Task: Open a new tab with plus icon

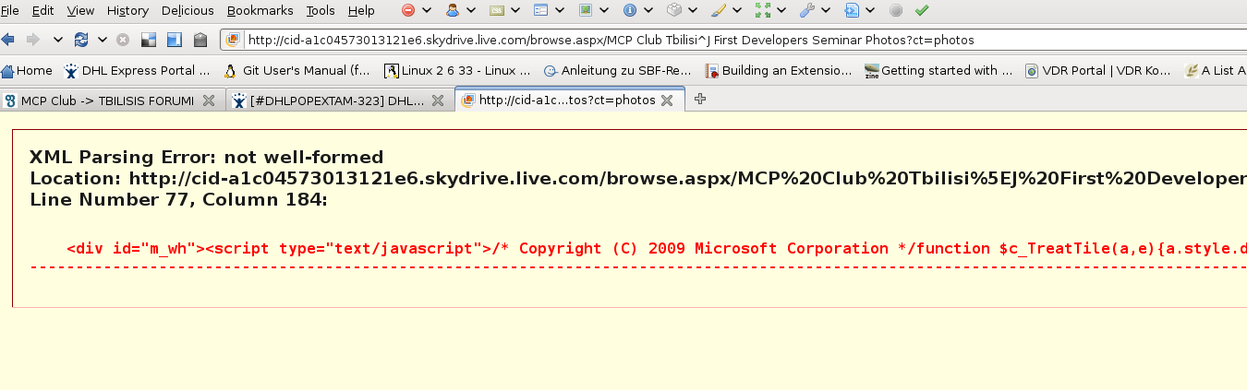Action: [x=700, y=99]
